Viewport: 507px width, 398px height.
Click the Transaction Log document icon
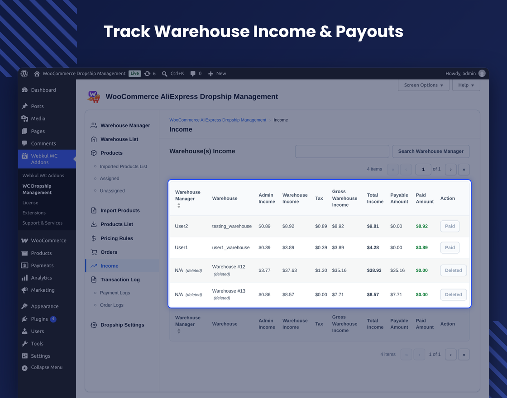[94, 280]
